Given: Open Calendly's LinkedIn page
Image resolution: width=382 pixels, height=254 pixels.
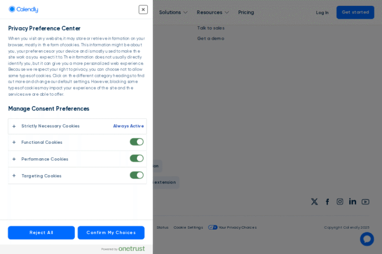Looking at the screenshot, I should [x=353, y=201].
